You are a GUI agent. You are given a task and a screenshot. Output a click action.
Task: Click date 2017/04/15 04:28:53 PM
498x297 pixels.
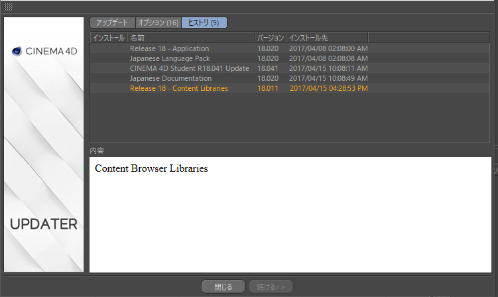point(328,88)
